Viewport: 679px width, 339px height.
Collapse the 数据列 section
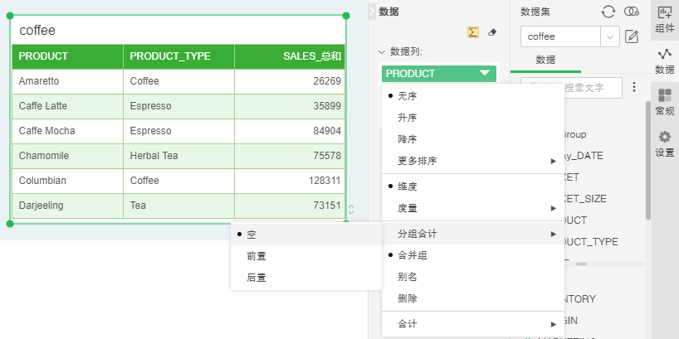click(382, 51)
